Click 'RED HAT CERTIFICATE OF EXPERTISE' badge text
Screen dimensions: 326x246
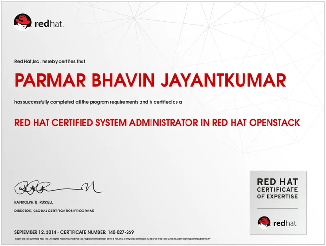tap(278, 188)
